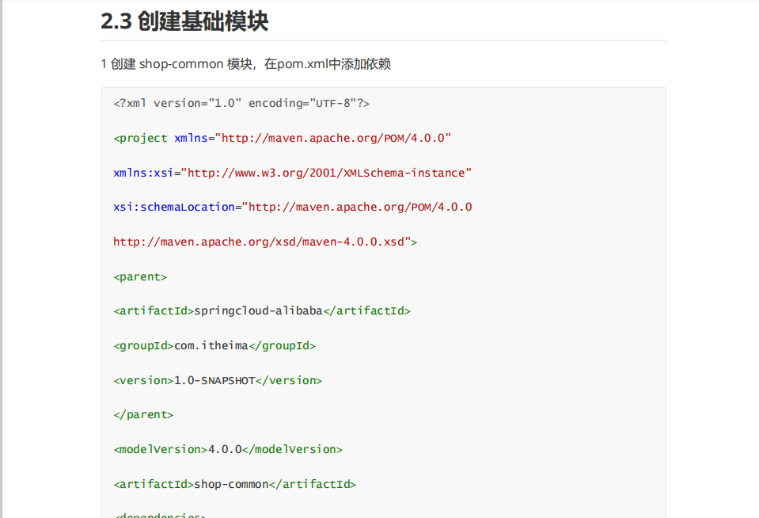Click the heading 2.3 创建基础模块
The height and width of the screenshot is (518, 759).
pyautogui.click(x=184, y=21)
